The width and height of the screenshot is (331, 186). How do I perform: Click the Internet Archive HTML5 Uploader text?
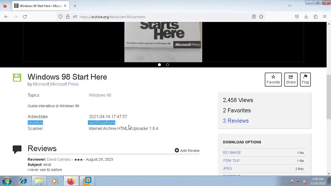pos(123,128)
